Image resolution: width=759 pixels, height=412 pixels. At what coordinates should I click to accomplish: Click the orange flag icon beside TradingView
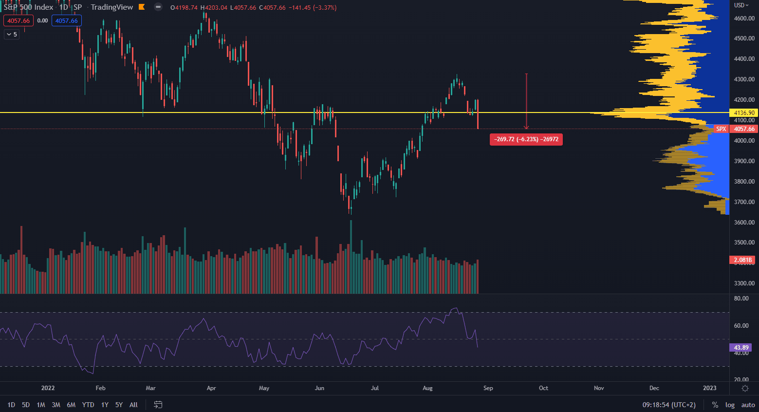click(x=142, y=7)
